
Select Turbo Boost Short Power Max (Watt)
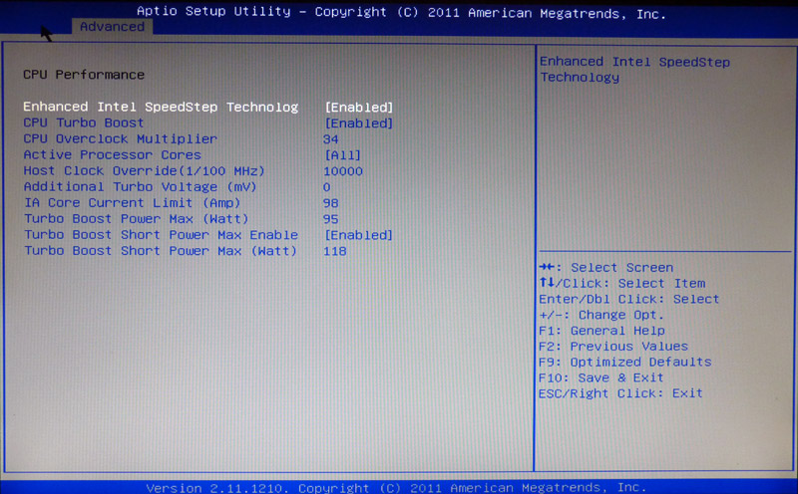(161, 251)
